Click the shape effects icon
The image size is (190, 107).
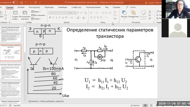[x=150, y=18]
